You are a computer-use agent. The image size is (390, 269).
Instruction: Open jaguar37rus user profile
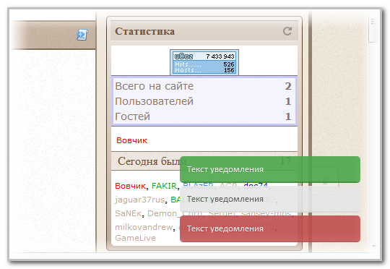click(x=139, y=200)
